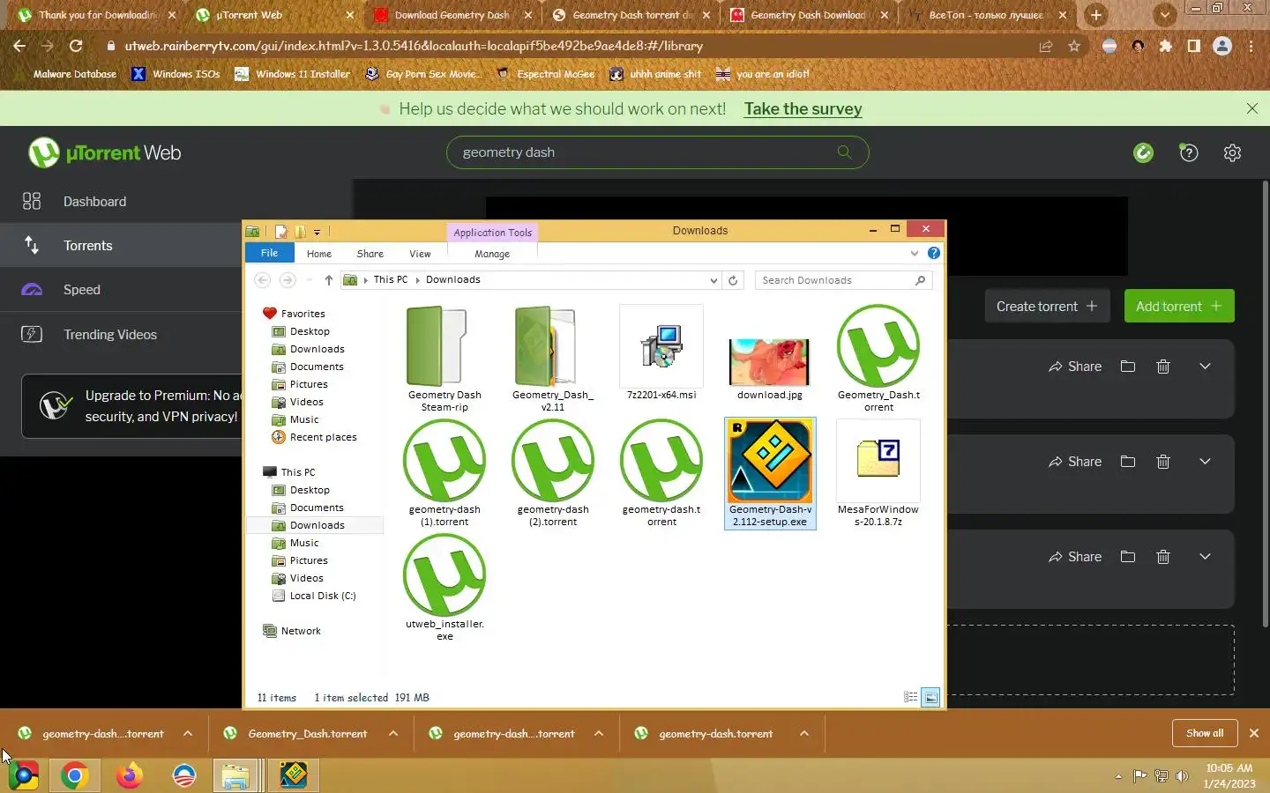Delete the third torrent with trash icon
The height and width of the screenshot is (793, 1270).
pyautogui.click(x=1163, y=557)
